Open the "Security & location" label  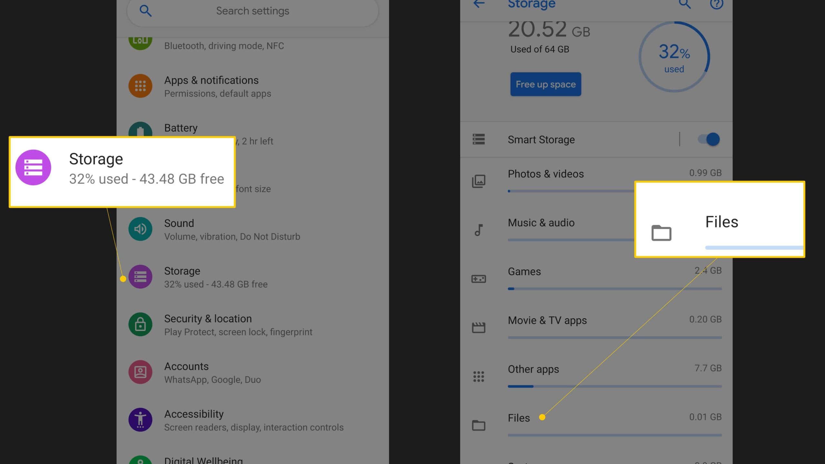pyautogui.click(x=208, y=319)
